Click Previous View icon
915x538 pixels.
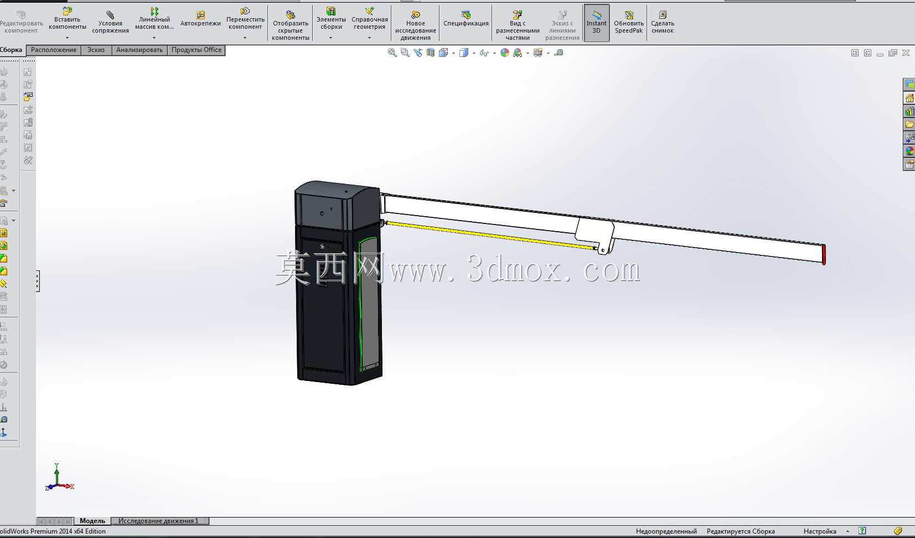click(417, 53)
